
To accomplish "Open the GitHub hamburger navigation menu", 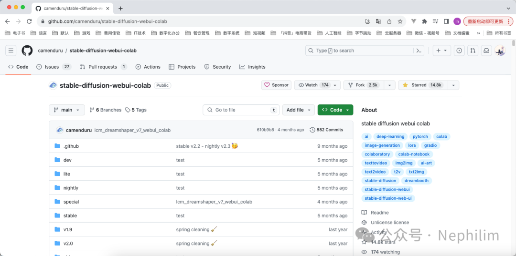I will click(x=11, y=51).
